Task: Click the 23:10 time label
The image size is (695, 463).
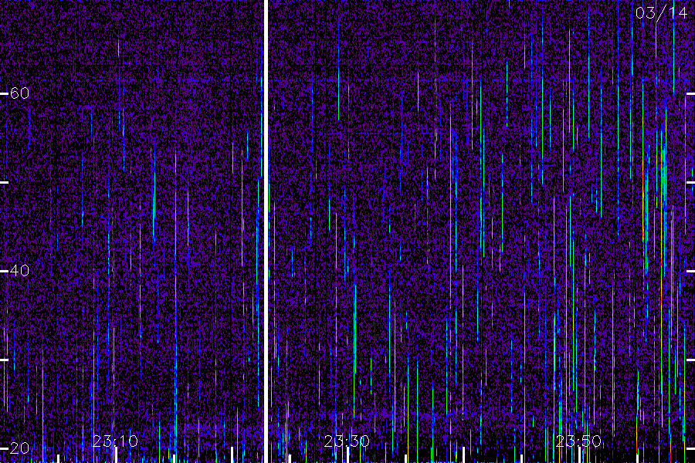Action: (115, 441)
